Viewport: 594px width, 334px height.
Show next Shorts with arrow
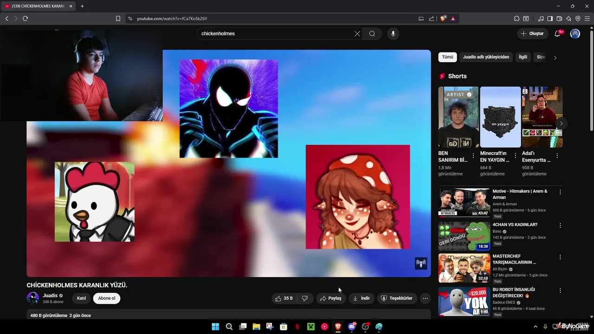point(561,123)
